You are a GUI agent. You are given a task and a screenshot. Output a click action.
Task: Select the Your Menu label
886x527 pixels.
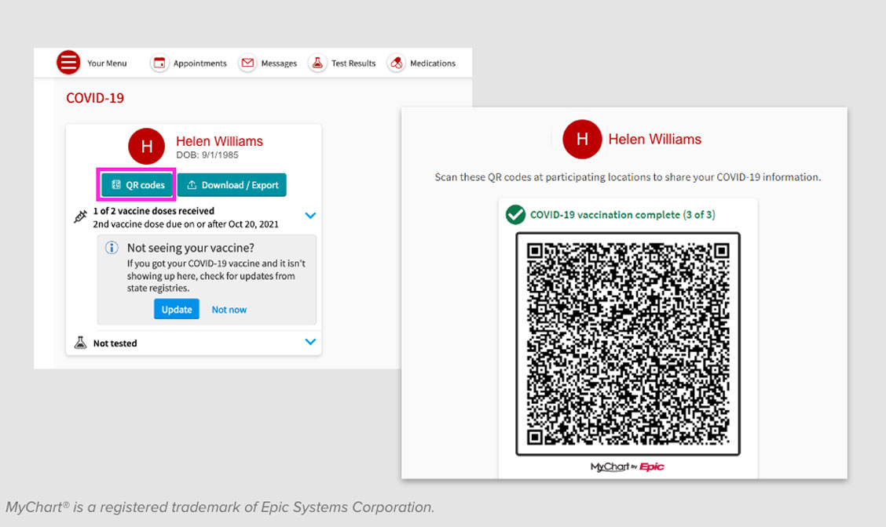(107, 64)
